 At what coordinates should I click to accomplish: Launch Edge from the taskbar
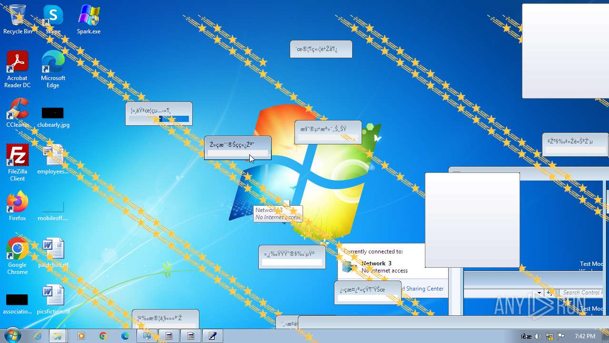pos(125,336)
